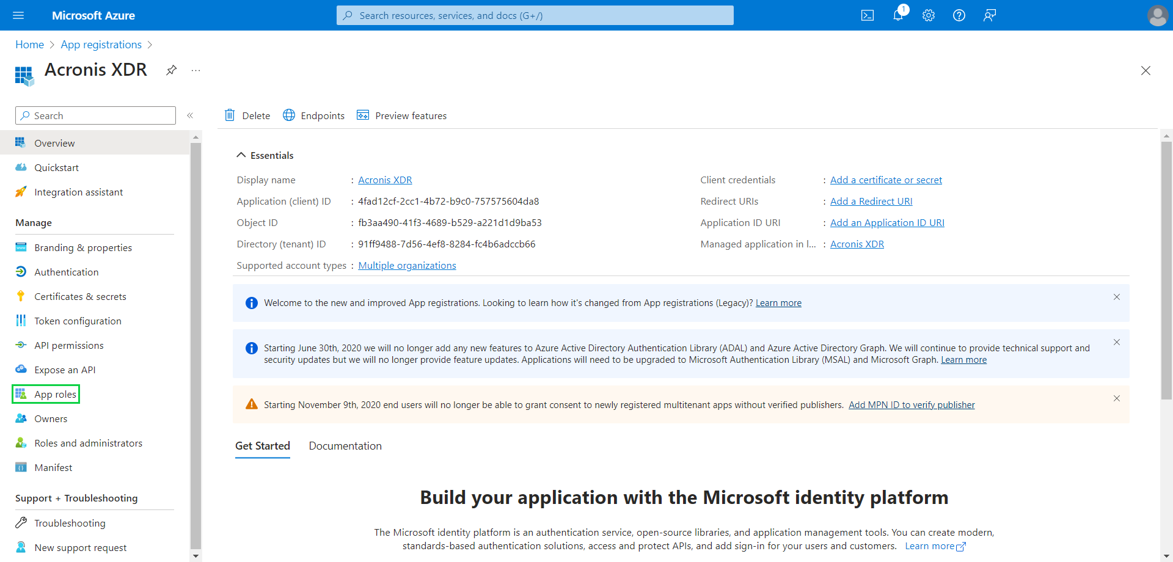Screen dimensions: 1173x562
Task: Open Preview features from the toolbar
Action: (x=401, y=115)
